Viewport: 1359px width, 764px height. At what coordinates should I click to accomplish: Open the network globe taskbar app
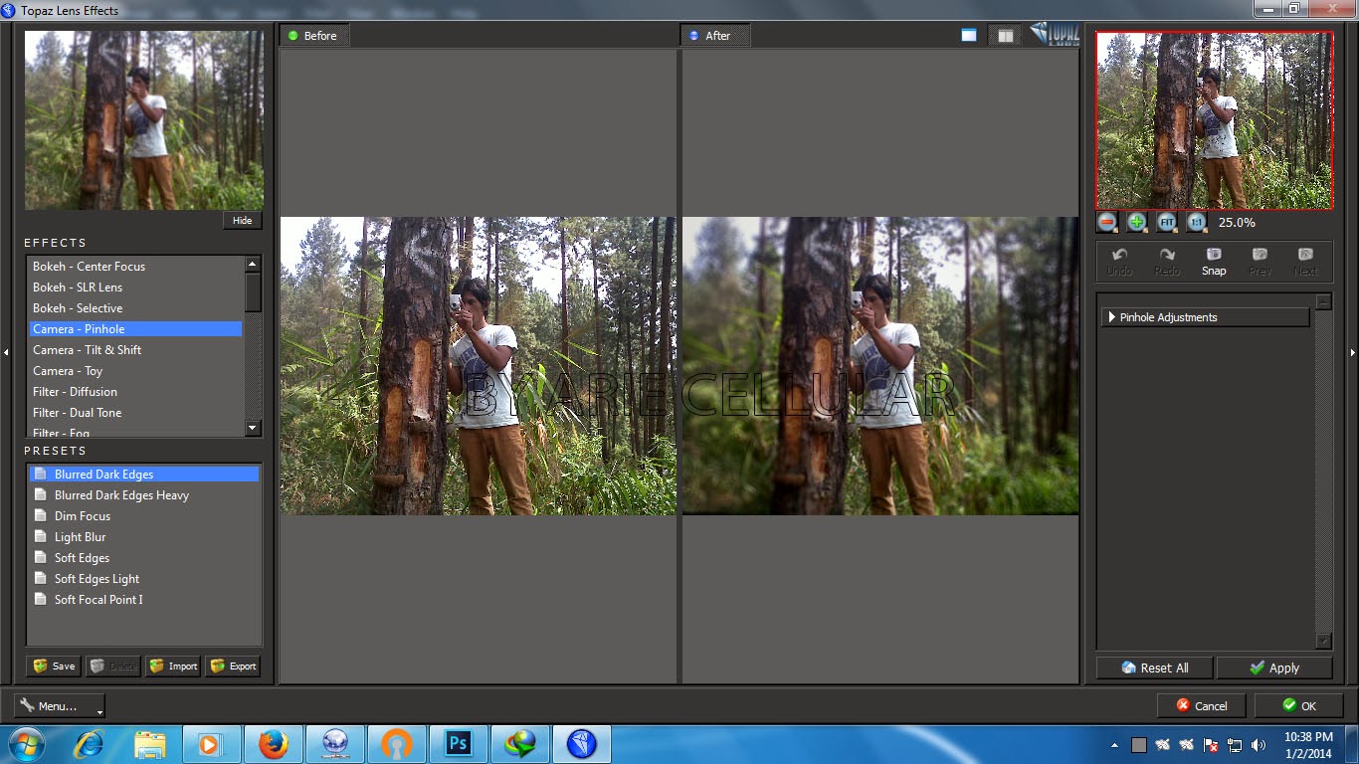(334, 744)
